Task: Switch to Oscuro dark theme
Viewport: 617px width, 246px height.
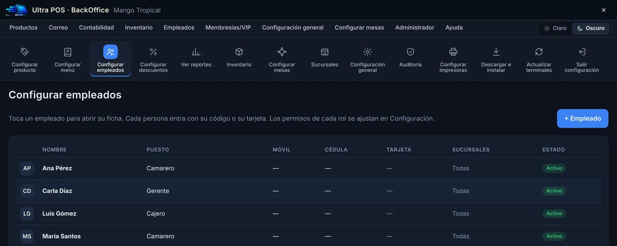Action: click(x=591, y=28)
